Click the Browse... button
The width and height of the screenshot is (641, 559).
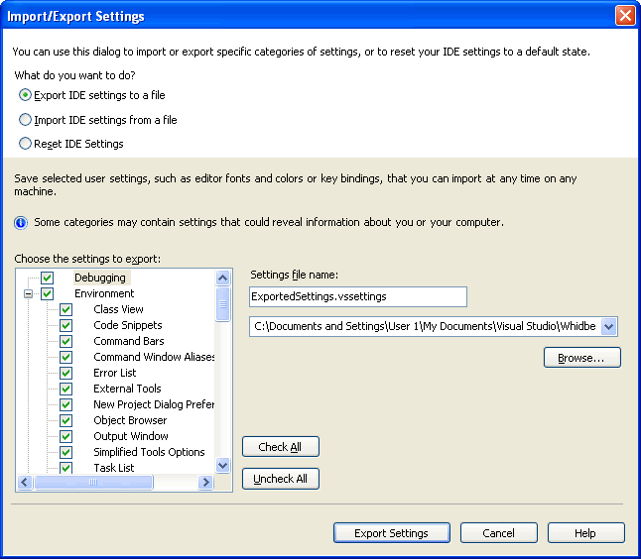click(582, 358)
